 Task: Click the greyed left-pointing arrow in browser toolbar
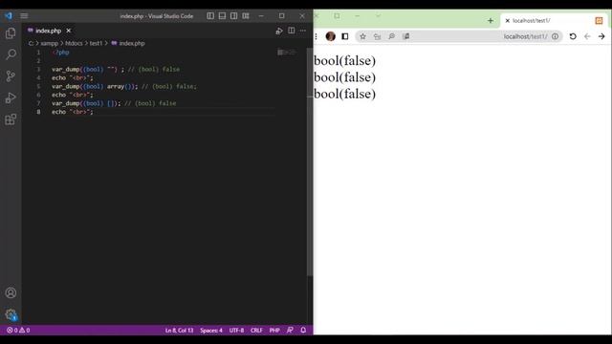pyautogui.click(x=587, y=36)
